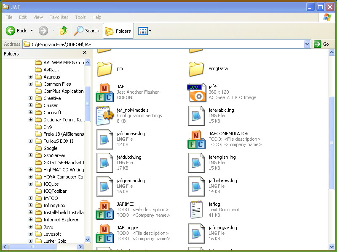Screen dimensions: 337x252
Task: Open the ProgData folder icon
Action: (196, 69)
